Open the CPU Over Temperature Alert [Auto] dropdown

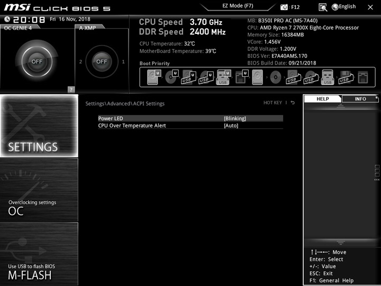[231, 126]
